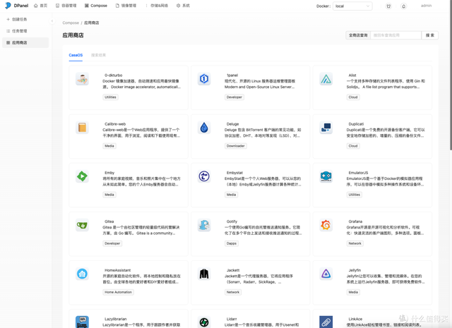Open the Jellyfin triangle icon
Image resolution: width=452 pixels, height=328 pixels.
pos(326,274)
